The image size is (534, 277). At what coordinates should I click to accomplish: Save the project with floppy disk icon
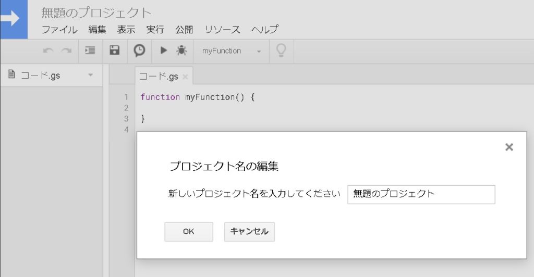[x=114, y=51]
